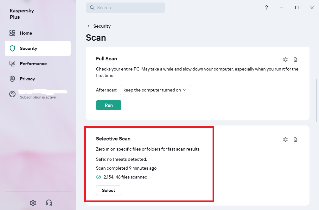The image size is (319, 210).
Task: Click the Security shield icon in sidebar
Action: coord(12,48)
